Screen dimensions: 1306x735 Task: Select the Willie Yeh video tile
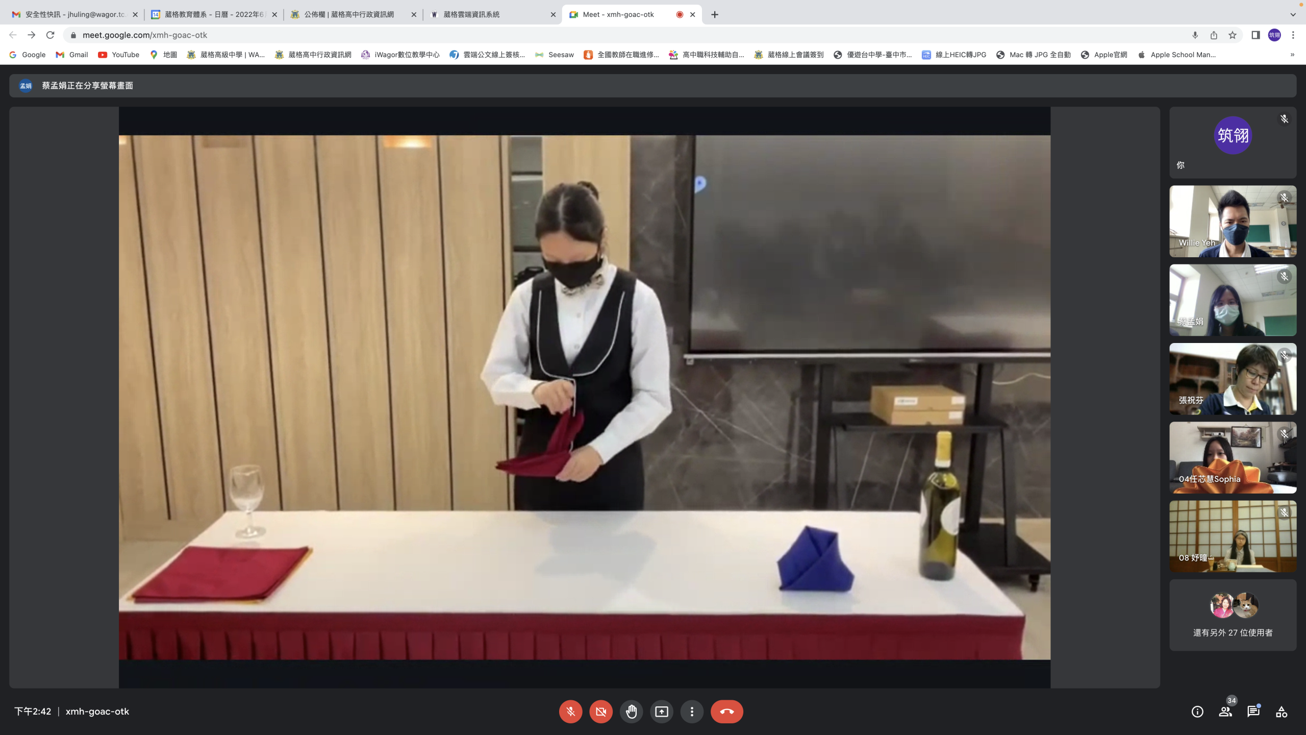point(1233,222)
